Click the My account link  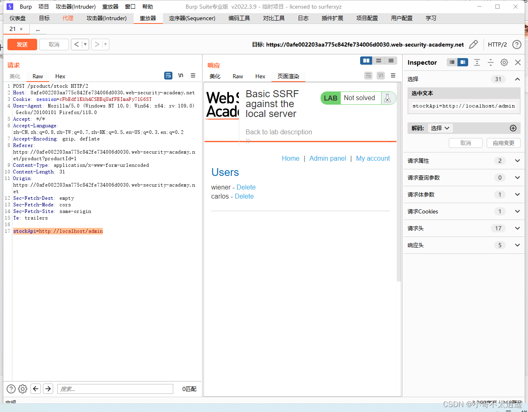click(373, 158)
